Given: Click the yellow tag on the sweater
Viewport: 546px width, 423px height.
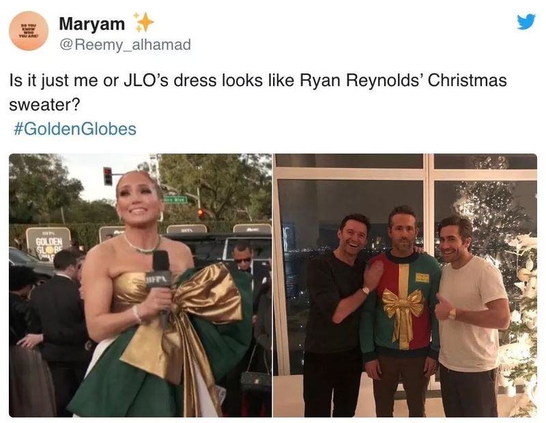Looking at the screenshot, I should pyautogui.click(x=422, y=278).
